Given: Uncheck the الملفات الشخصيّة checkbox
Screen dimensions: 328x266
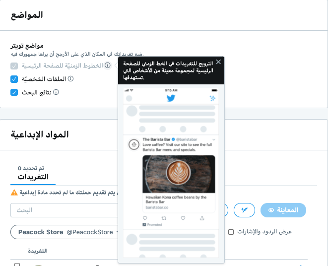Looking at the screenshot, I should [x=14, y=79].
